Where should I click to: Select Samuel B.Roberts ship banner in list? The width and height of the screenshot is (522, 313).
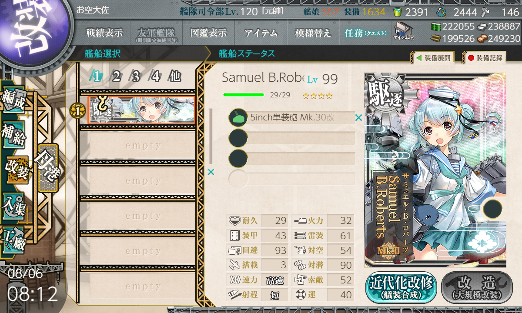pos(141,110)
